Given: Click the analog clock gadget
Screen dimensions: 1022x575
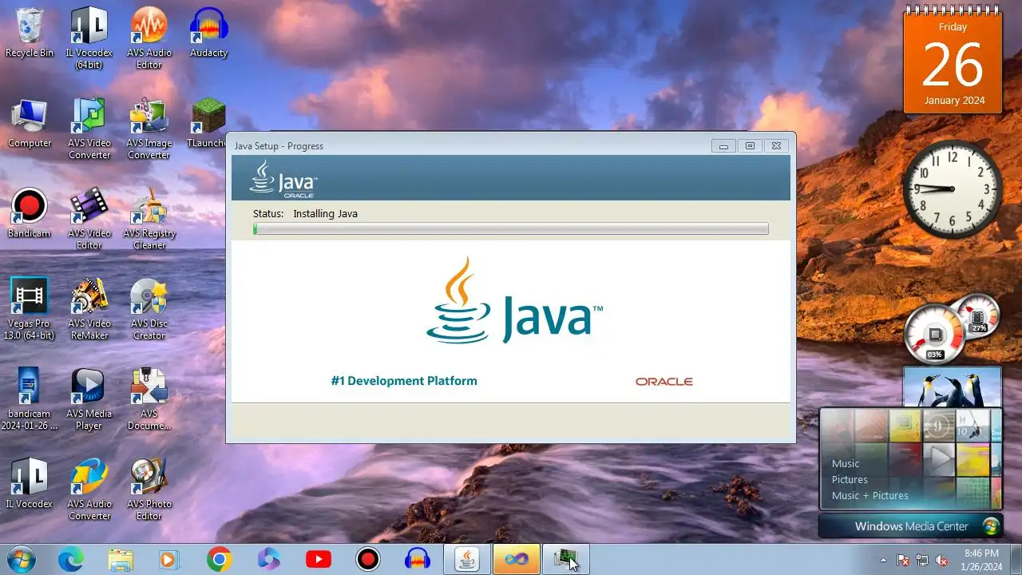Looking at the screenshot, I should (952, 189).
